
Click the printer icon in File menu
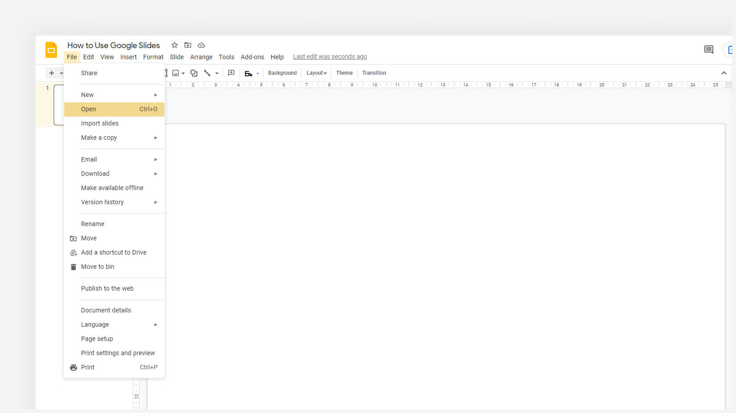click(x=74, y=368)
